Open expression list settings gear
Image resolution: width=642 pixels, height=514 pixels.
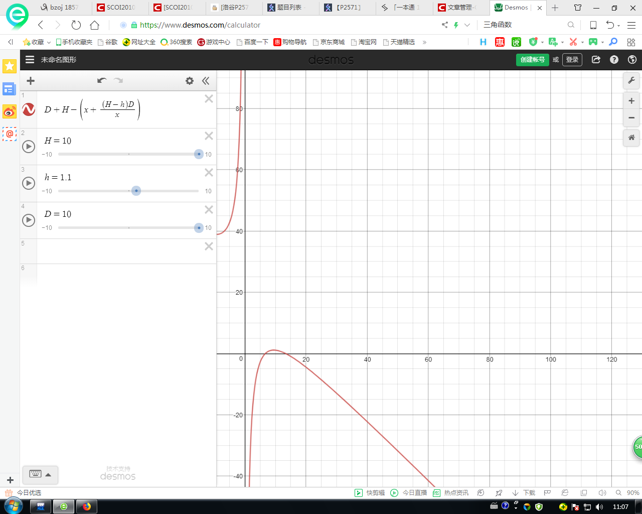coord(190,81)
